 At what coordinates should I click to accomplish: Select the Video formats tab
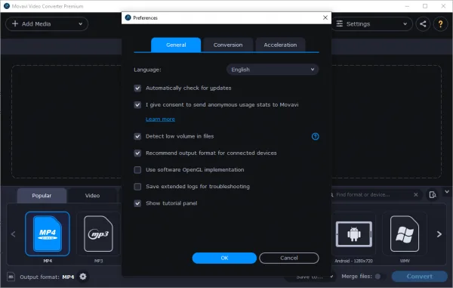coord(92,196)
